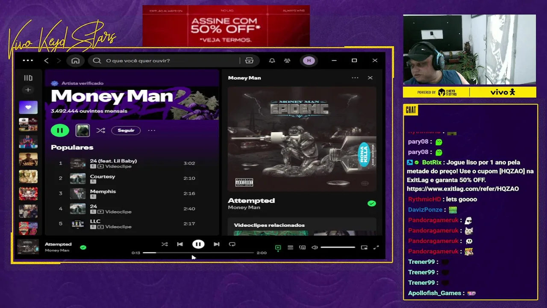Adjust the volume slider
The height and width of the screenshot is (308, 547).
(338, 247)
